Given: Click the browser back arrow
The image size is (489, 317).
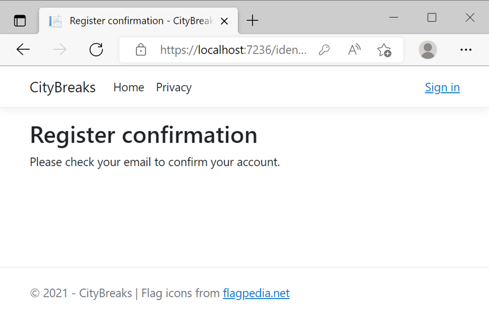Looking at the screenshot, I should point(23,49).
